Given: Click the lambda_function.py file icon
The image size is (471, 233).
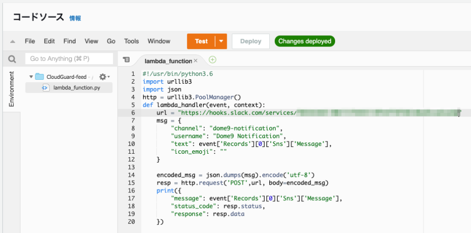Looking at the screenshot, I should 46,88.
